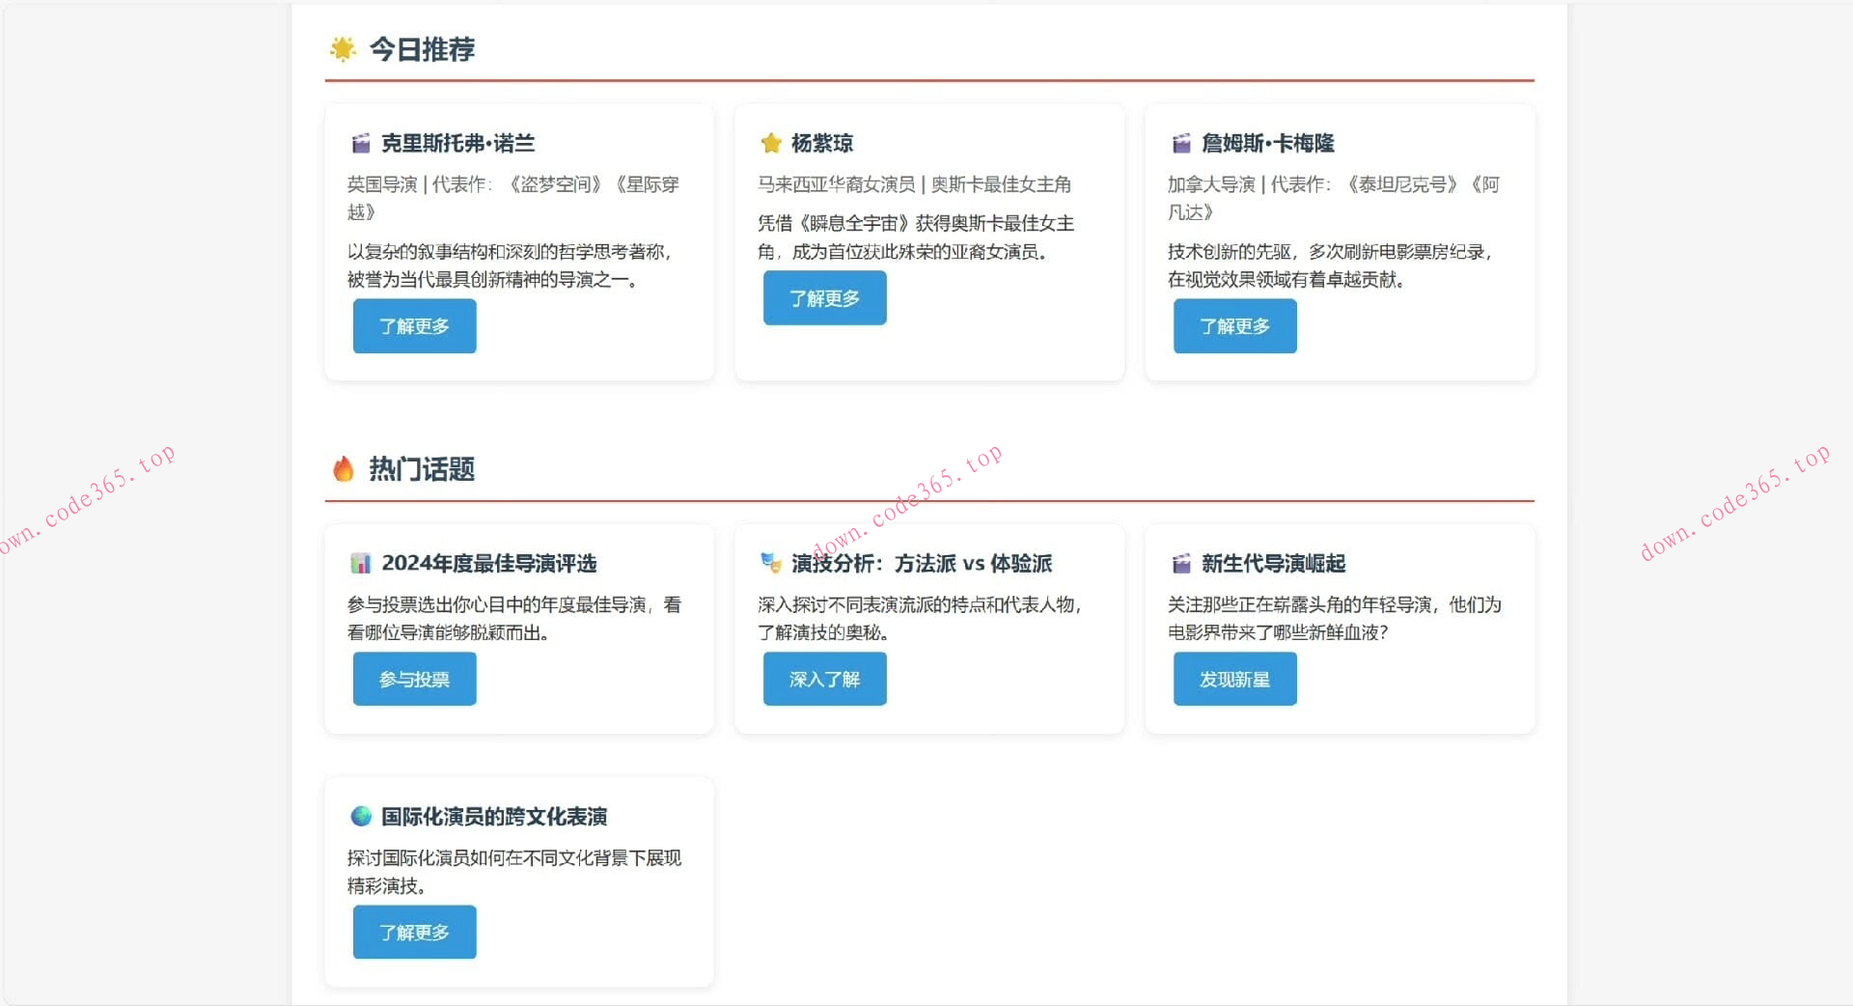This screenshot has height=1006, width=1853.
Task: Click 了解更多 under 克里斯托弗·诺兰
Action: (x=414, y=326)
